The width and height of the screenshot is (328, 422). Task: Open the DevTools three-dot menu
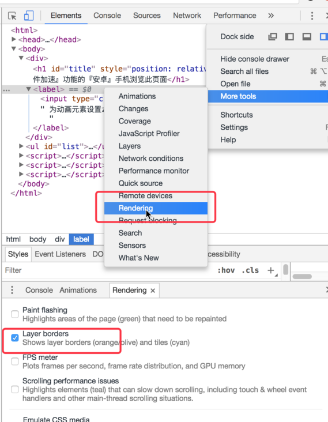click(x=312, y=16)
